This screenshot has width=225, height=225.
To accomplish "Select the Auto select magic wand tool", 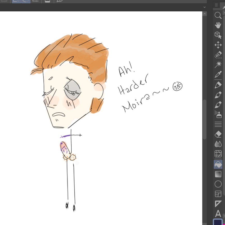I will click(x=218, y=64).
